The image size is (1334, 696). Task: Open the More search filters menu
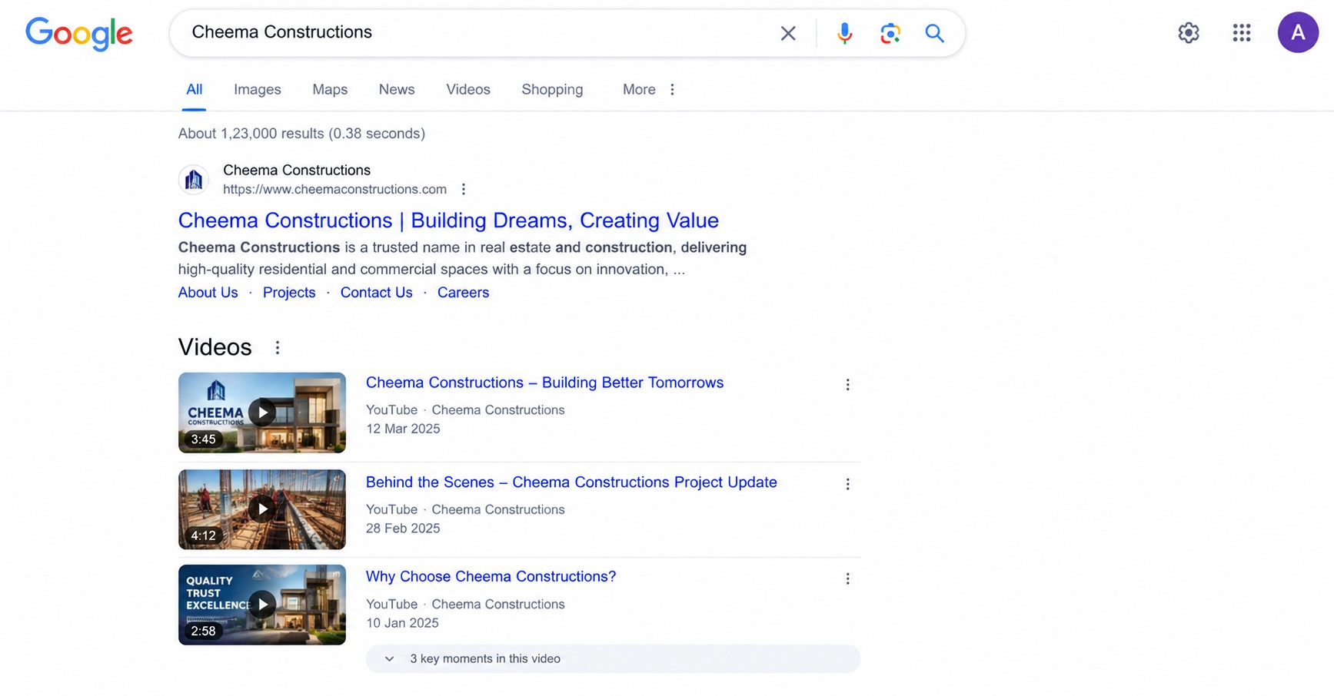point(649,89)
